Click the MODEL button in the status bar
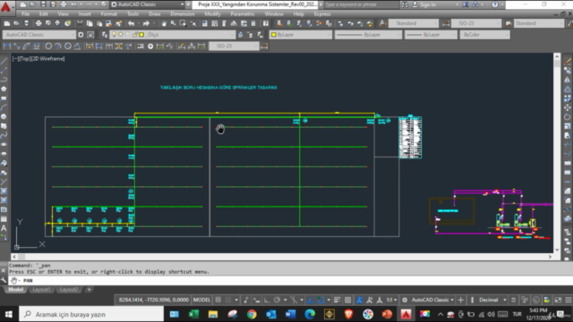573x322 pixels. (201, 300)
